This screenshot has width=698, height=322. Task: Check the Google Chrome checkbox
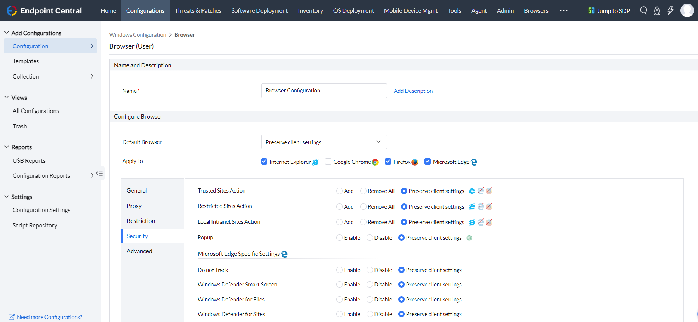[x=328, y=162]
